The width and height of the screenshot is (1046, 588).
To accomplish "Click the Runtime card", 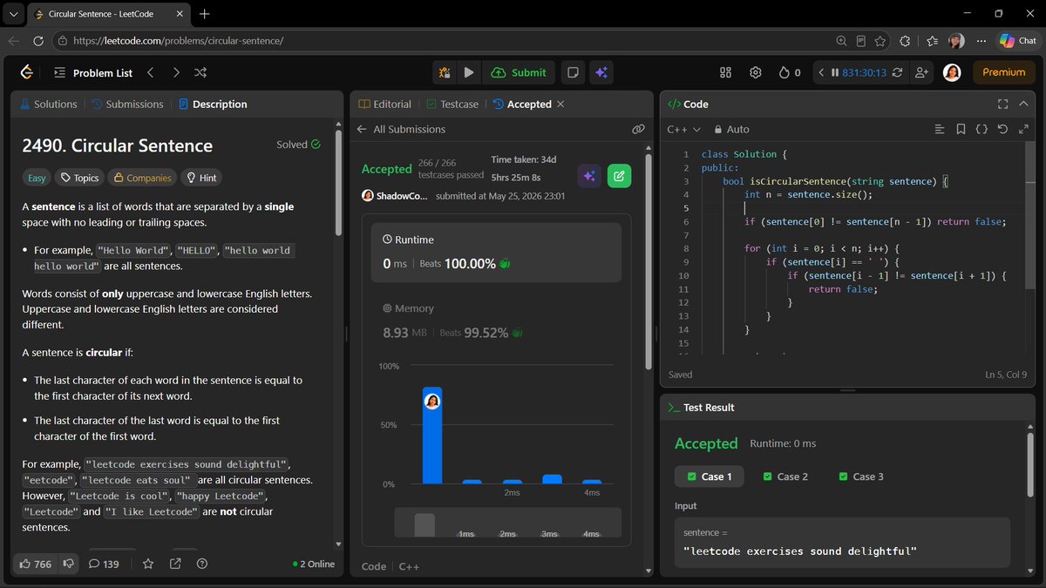I will point(496,253).
